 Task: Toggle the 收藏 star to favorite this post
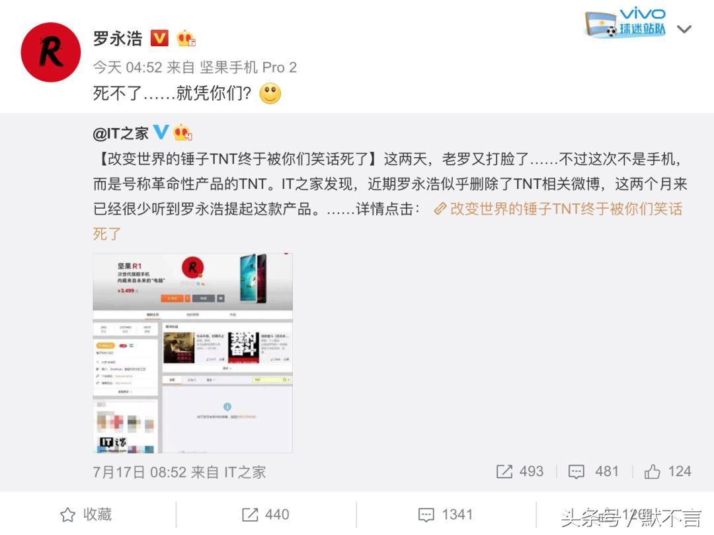(x=86, y=515)
